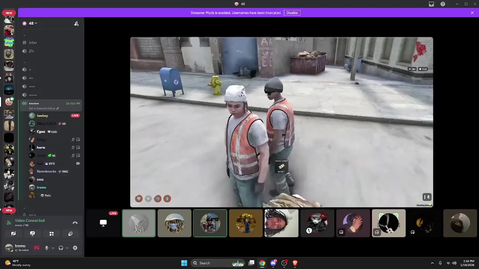Focus the live GTA stream video
The image size is (479, 269).
pyautogui.click(x=281, y=122)
